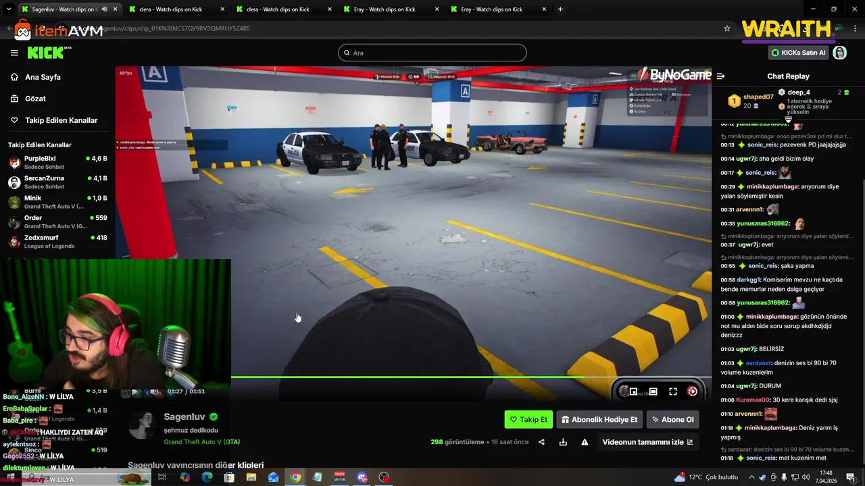Image resolution: width=865 pixels, height=486 pixels.
Task: Click Kuramaa00 username in chat
Action: click(753, 400)
